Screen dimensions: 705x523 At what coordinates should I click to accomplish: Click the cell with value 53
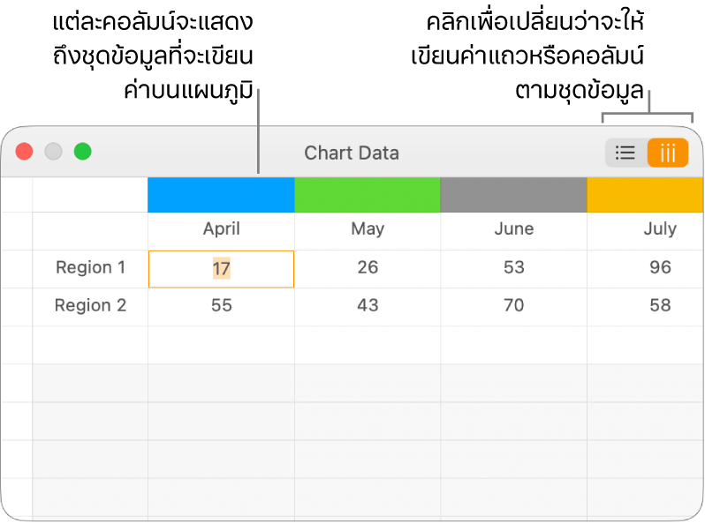point(513,268)
